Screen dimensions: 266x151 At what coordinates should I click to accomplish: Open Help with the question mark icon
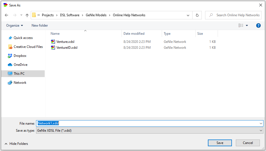click(x=258, y=25)
